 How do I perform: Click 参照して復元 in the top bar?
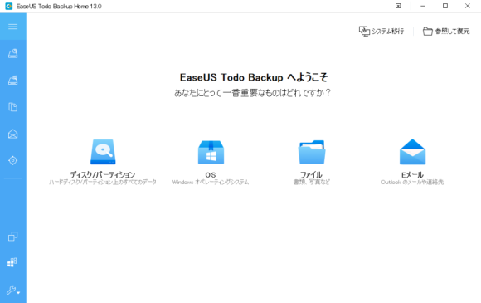pos(446,31)
